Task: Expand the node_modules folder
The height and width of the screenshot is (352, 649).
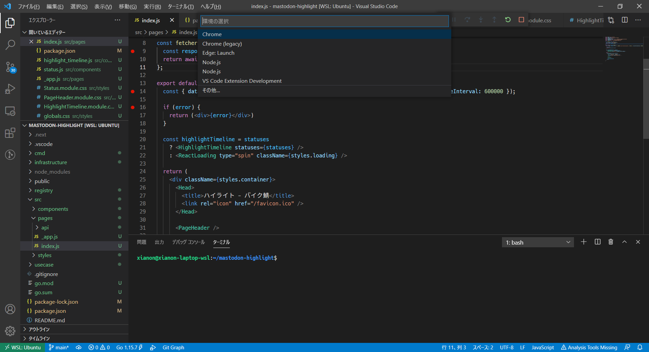Action: pyautogui.click(x=74, y=172)
